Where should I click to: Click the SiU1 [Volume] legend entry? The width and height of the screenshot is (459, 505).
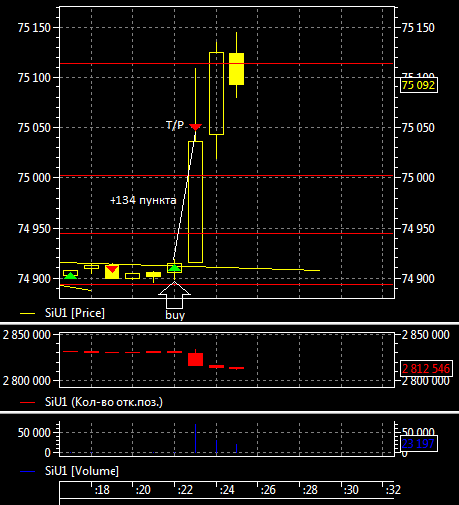(82, 471)
